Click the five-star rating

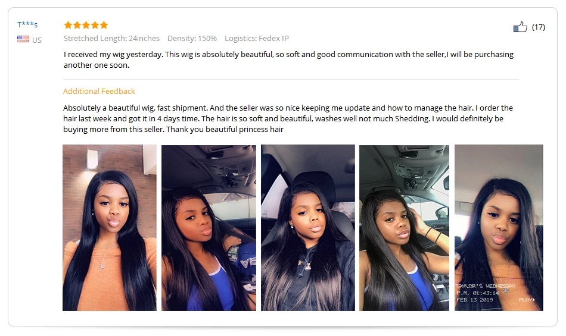(86, 25)
